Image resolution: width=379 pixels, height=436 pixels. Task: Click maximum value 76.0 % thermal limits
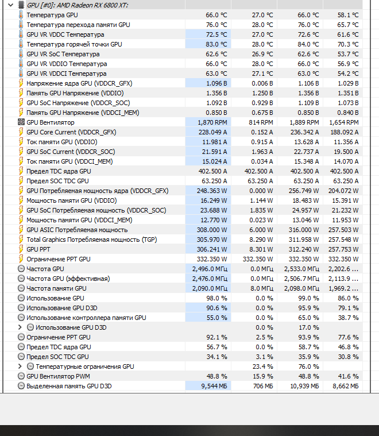tap(308, 366)
